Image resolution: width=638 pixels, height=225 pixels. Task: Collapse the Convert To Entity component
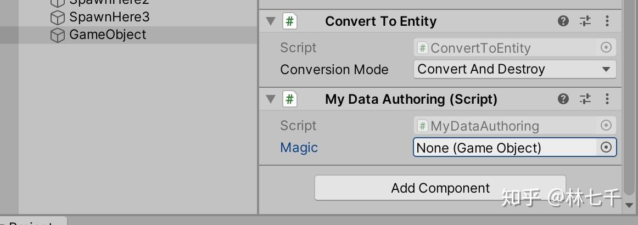click(270, 21)
